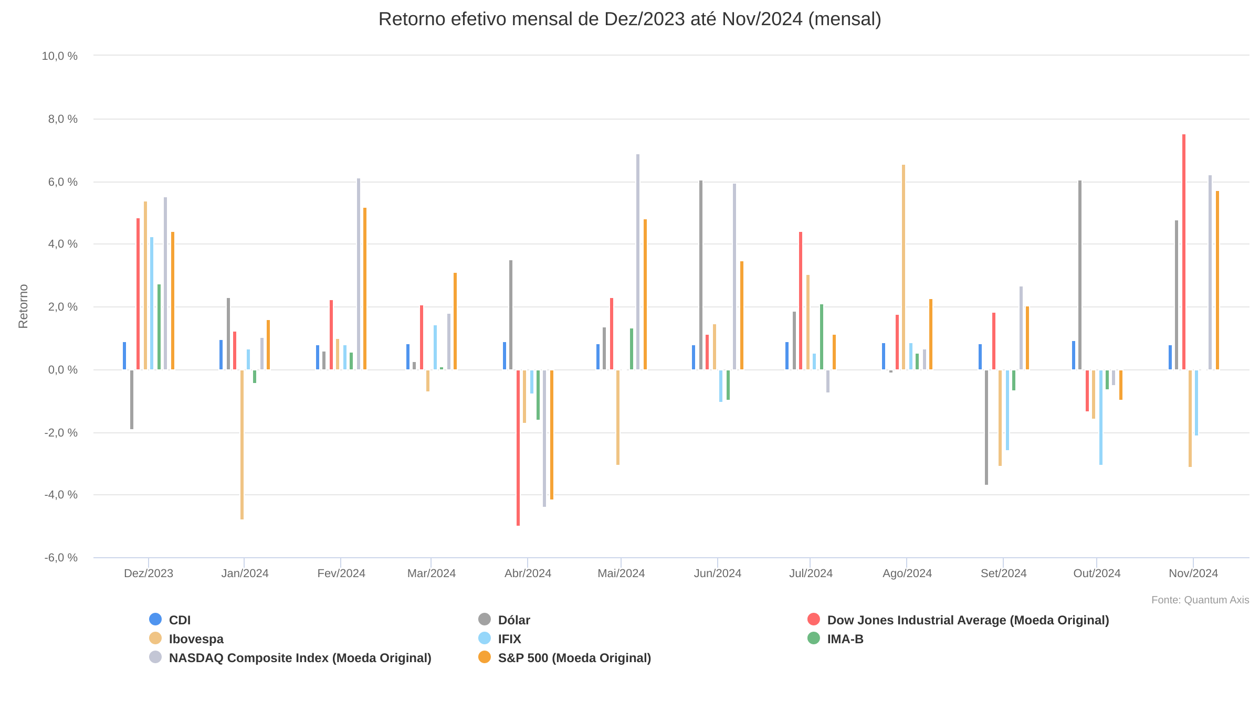The image size is (1260, 702).
Task: Select the orange S&P 500 bar in Abr/2024
Action: (552, 435)
